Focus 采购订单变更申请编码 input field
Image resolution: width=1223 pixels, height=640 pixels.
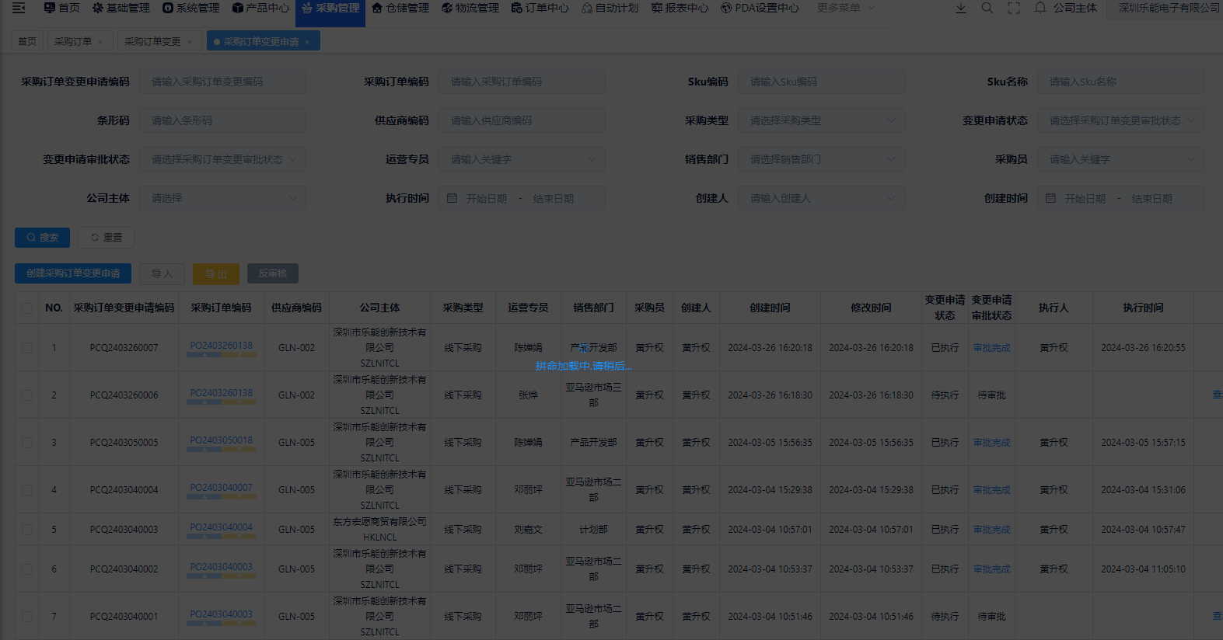coord(222,82)
